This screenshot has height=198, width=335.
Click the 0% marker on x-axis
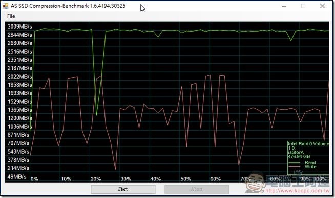coord(34,179)
